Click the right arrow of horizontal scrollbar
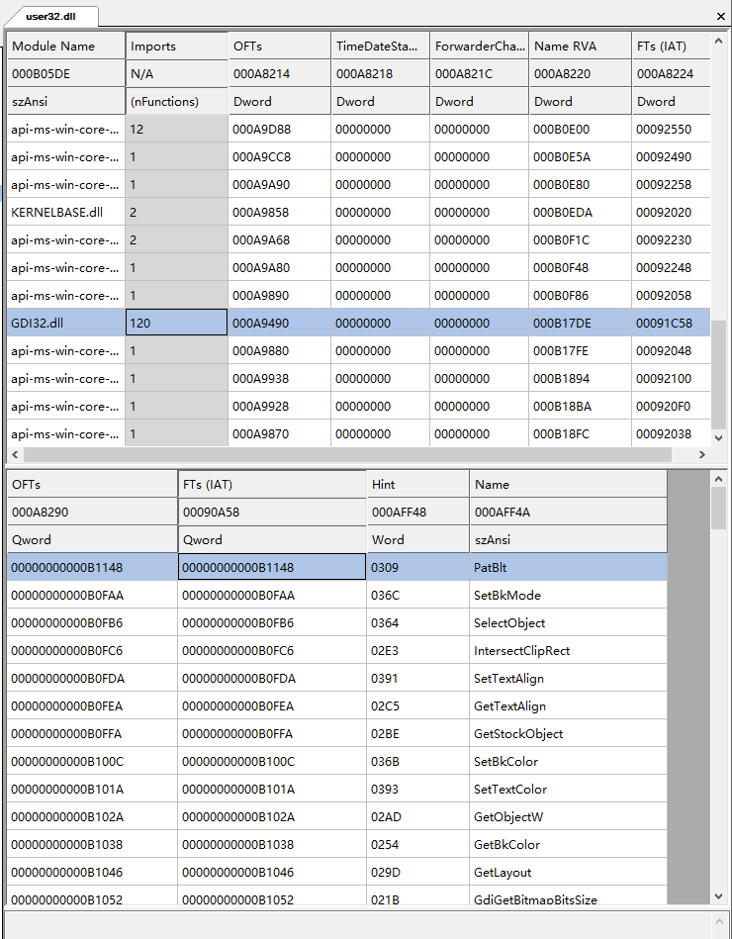 [x=702, y=454]
